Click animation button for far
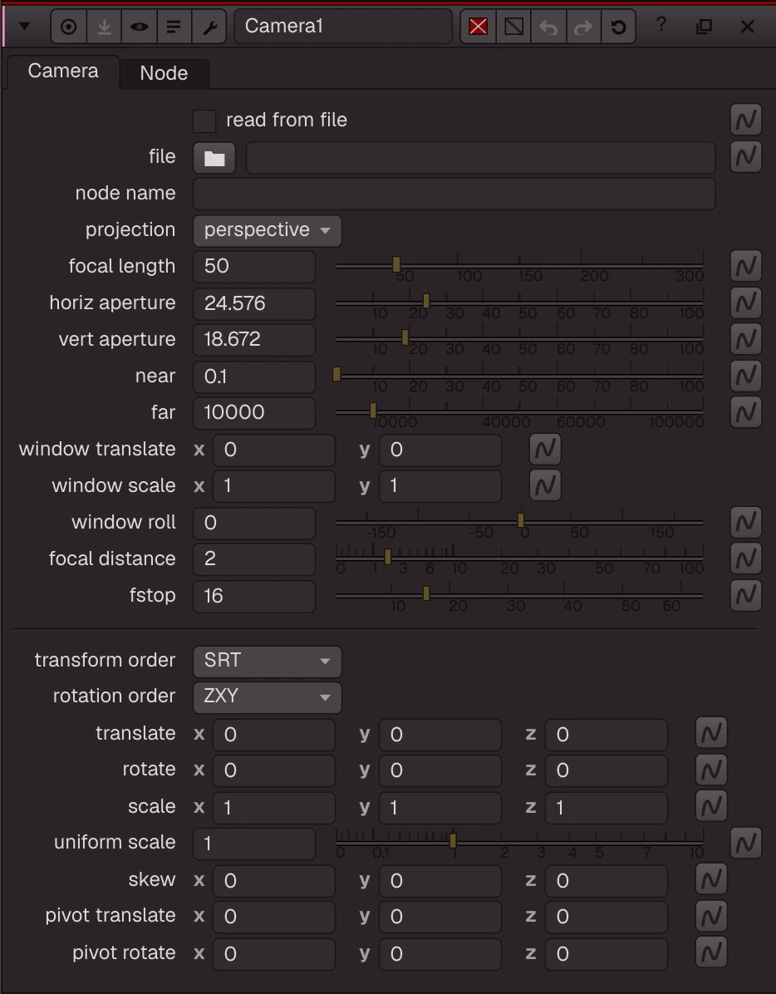Image resolution: width=776 pixels, height=994 pixels. click(x=745, y=413)
